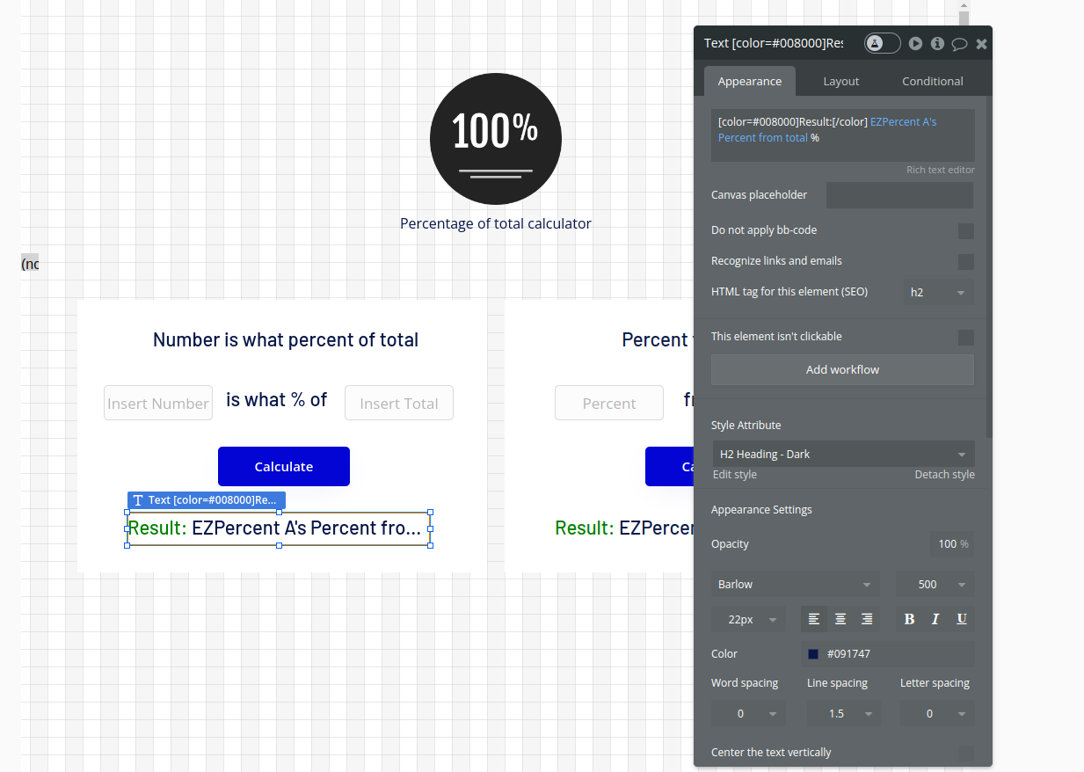Screen dimensions: 1084x772
Task: Click the #091747 color swatch
Action: coord(813,654)
